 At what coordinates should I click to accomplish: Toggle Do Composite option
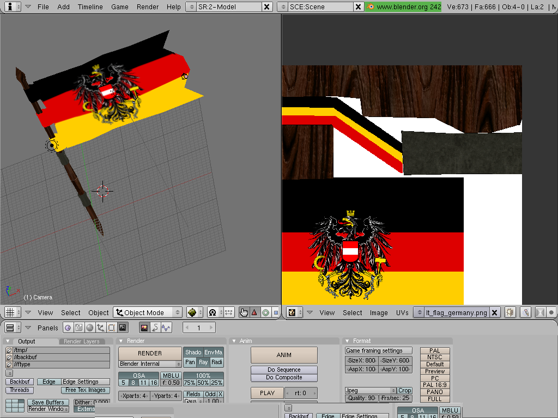point(284,378)
